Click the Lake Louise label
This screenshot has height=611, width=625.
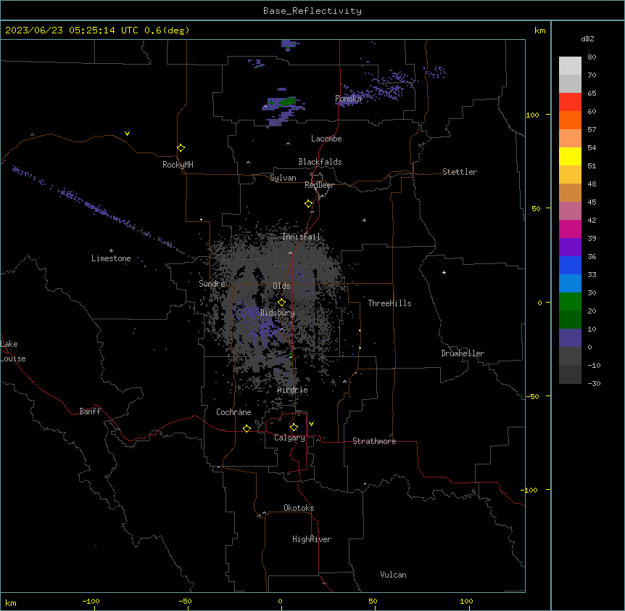[x=13, y=351]
